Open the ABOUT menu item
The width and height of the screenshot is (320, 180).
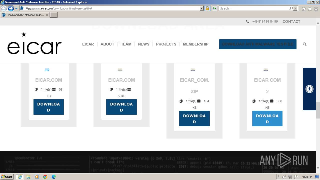coord(107,44)
